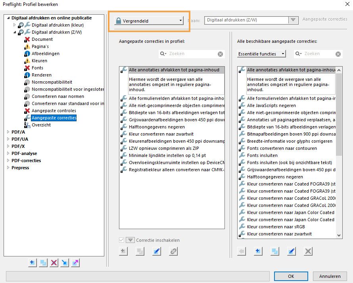353x283 pixels.
Task: Open the Essentiële functies dropdown
Action: click(x=261, y=54)
